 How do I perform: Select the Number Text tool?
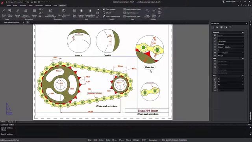point(34,13)
